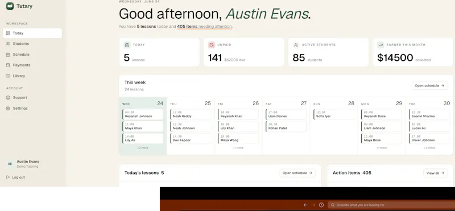Screen dimensions: 455x211
Task: Click the Payments wallet icon in sidebar
Action: point(8,65)
